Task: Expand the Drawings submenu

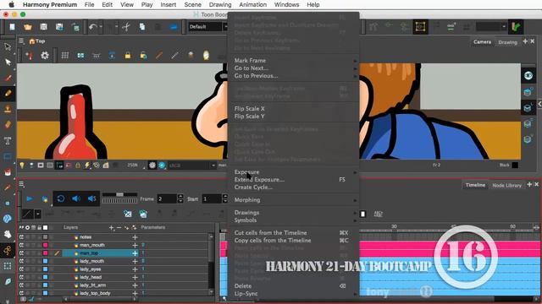Action: pos(295,212)
